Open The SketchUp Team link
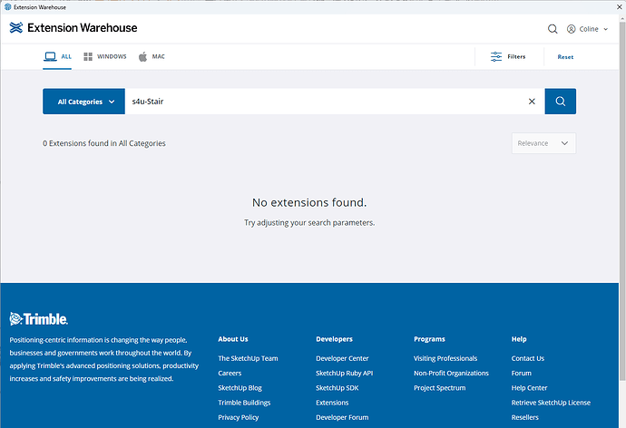Viewport: 626px width, 428px height. pos(248,358)
